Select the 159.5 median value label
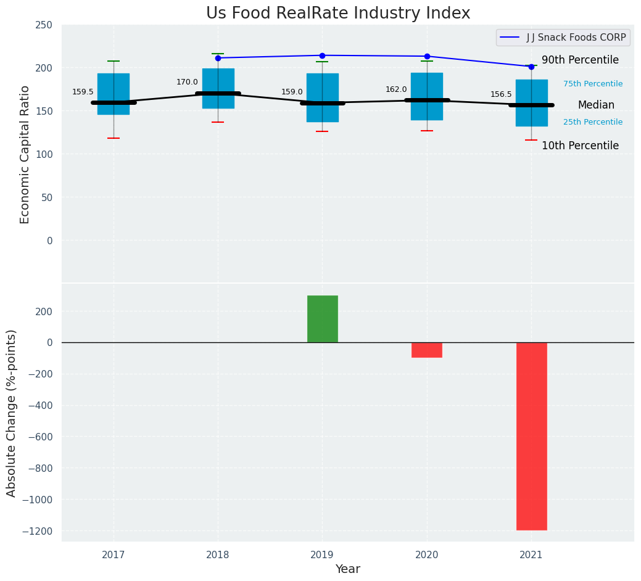The width and height of the screenshot is (641, 581). click(x=83, y=92)
